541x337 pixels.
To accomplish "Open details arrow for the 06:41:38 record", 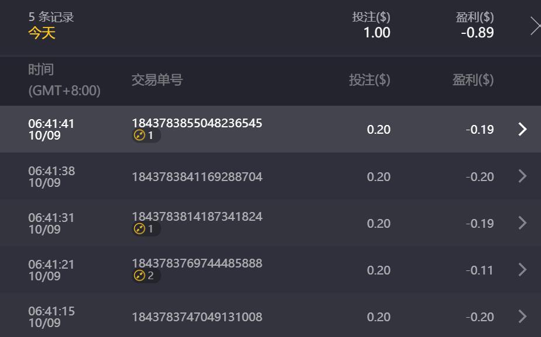I will tap(522, 176).
